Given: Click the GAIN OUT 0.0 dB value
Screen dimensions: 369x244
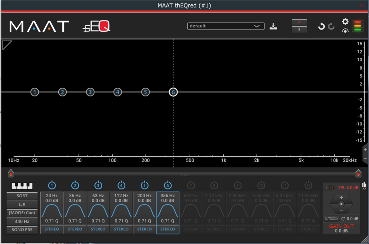Looking at the screenshot, I should click(x=341, y=231).
